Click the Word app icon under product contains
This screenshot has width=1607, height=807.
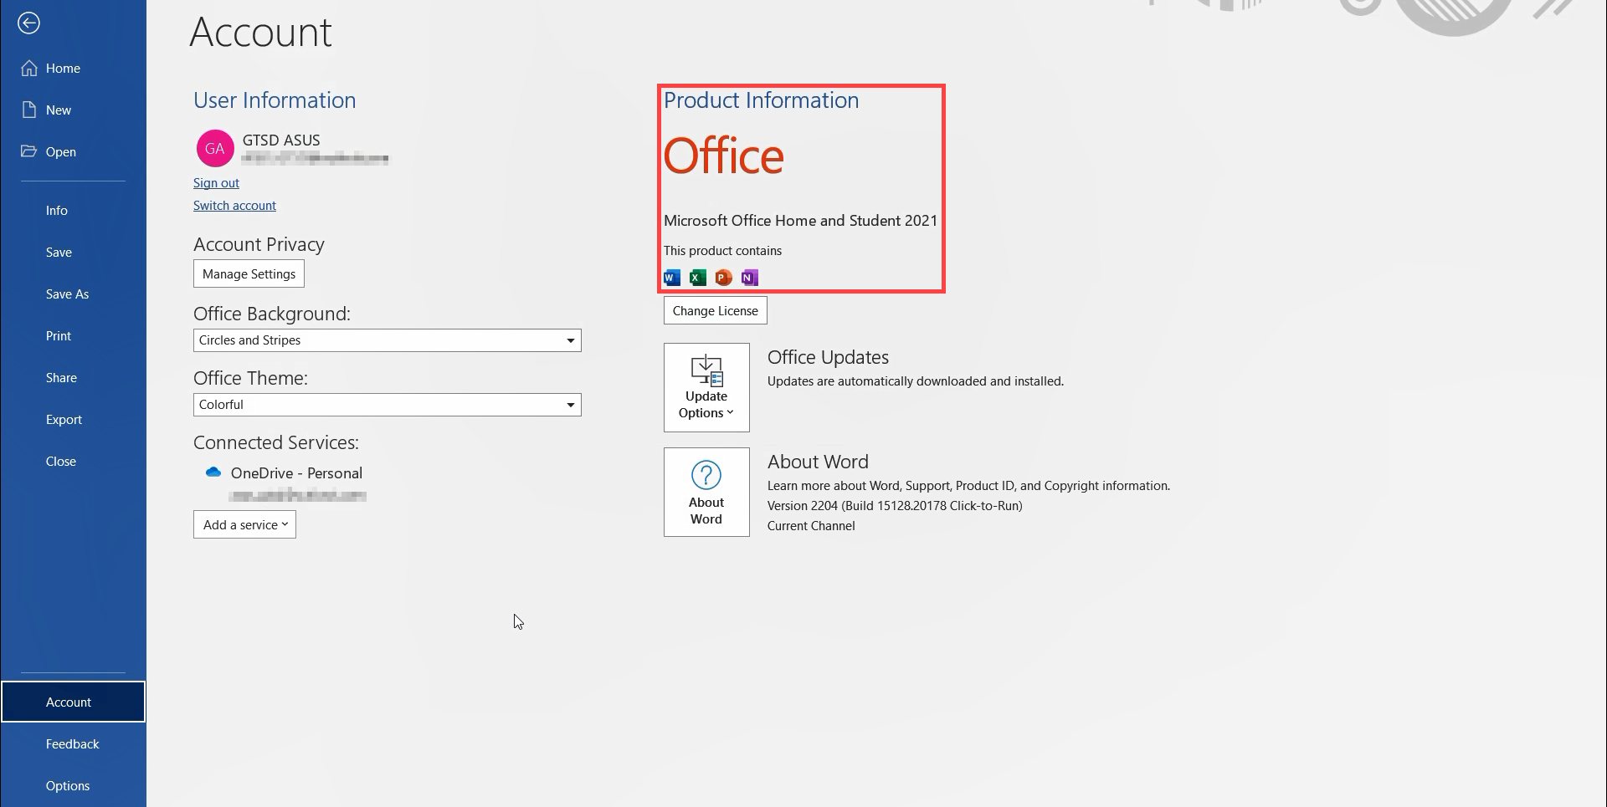pyautogui.click(x=672, y=278)
